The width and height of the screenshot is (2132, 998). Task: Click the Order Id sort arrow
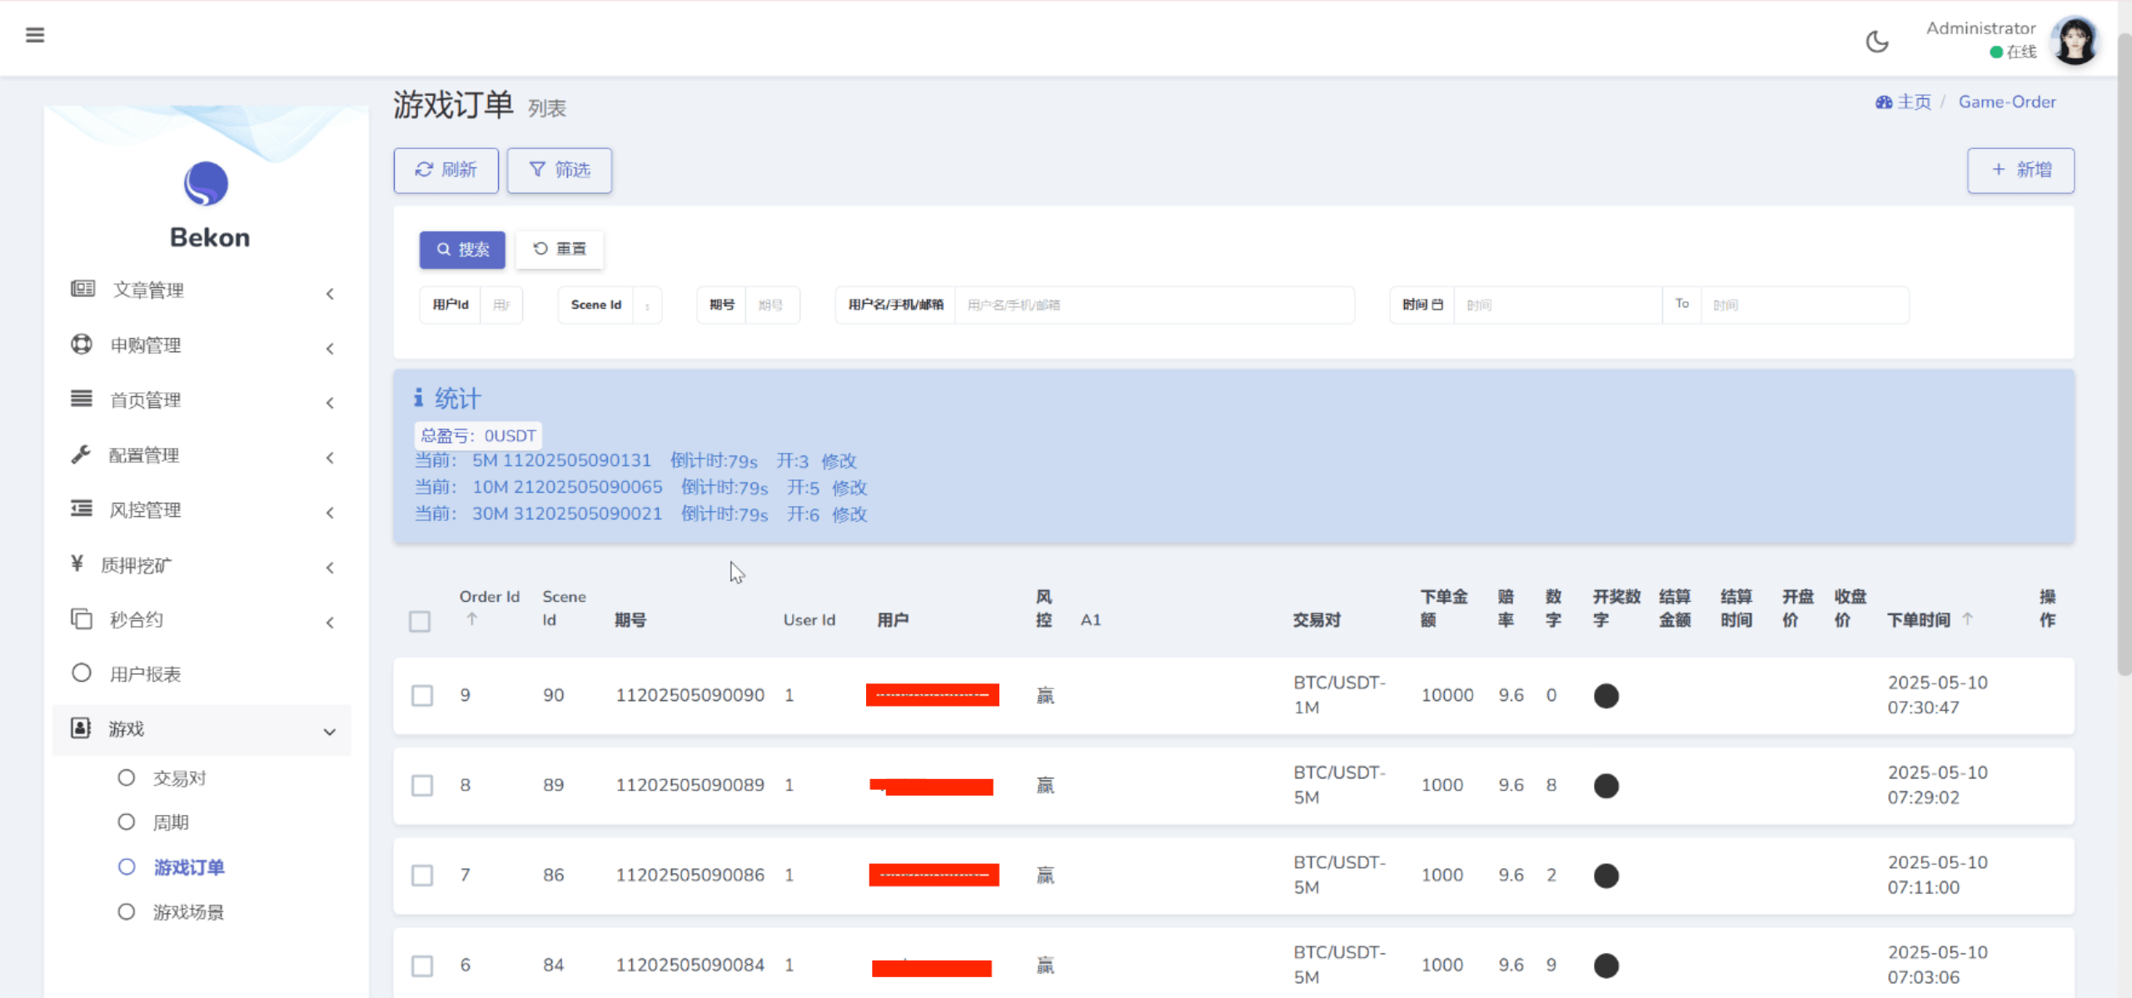coord(472,619)
